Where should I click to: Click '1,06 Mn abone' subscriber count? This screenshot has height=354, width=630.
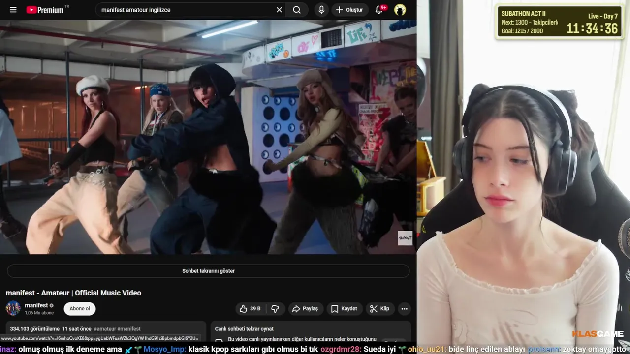(x=39, y=313)
